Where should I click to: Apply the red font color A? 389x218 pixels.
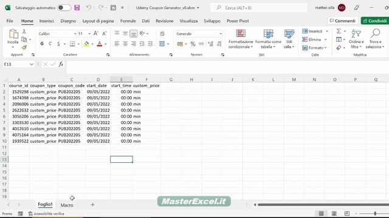point(100,44)
